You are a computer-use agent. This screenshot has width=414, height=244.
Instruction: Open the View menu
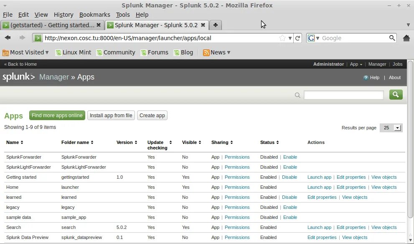pyautogui.click(x=41, y=15)
